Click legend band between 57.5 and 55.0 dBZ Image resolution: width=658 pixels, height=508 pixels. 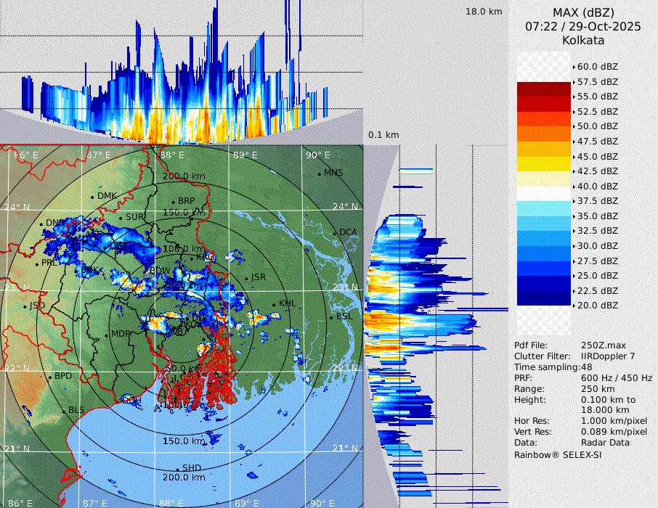pos(543,89)
